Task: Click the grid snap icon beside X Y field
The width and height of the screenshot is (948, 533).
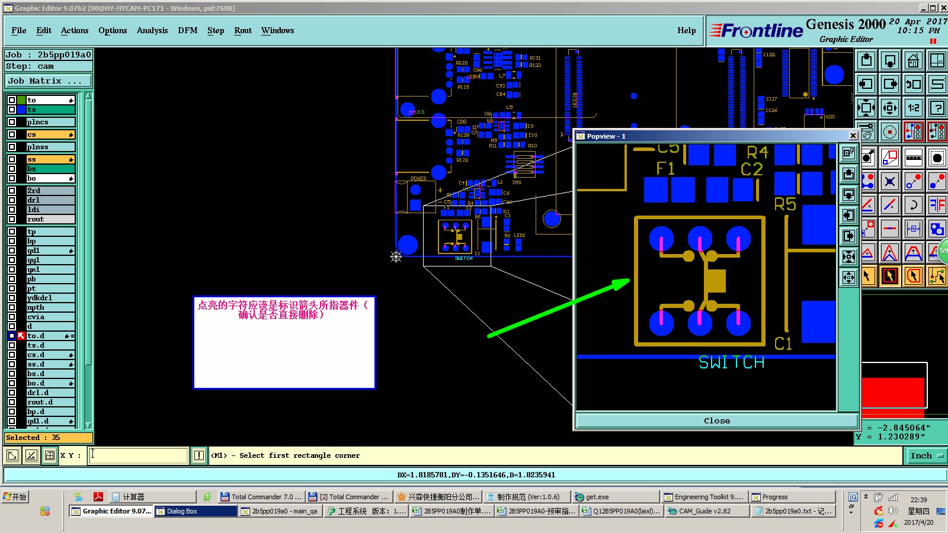Action: (50, 455)
